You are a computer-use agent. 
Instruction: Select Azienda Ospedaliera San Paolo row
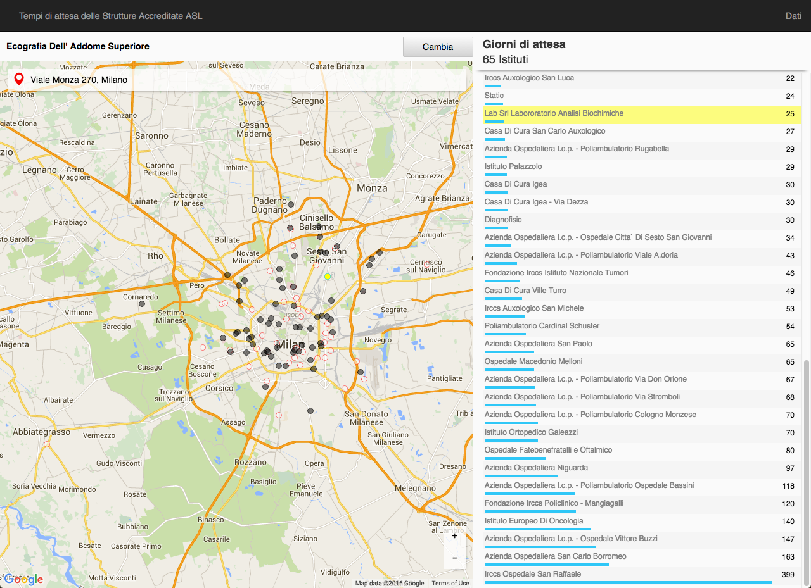[x=643, y=345]
